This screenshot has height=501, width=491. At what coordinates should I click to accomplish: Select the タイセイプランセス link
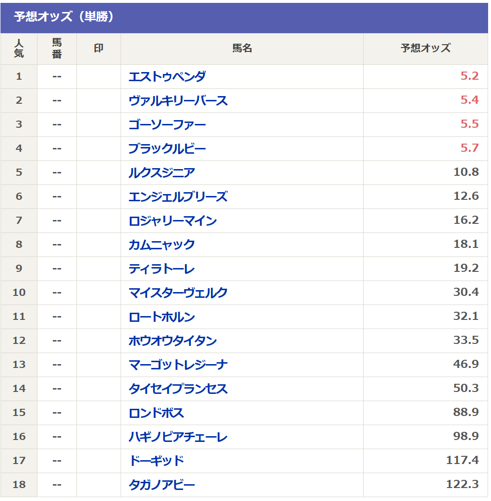tap(178, 389)
